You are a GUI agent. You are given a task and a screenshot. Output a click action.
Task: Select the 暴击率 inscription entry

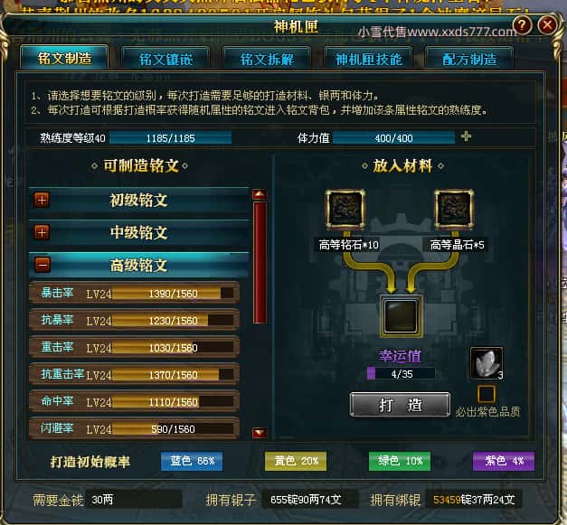pos(134,293)
